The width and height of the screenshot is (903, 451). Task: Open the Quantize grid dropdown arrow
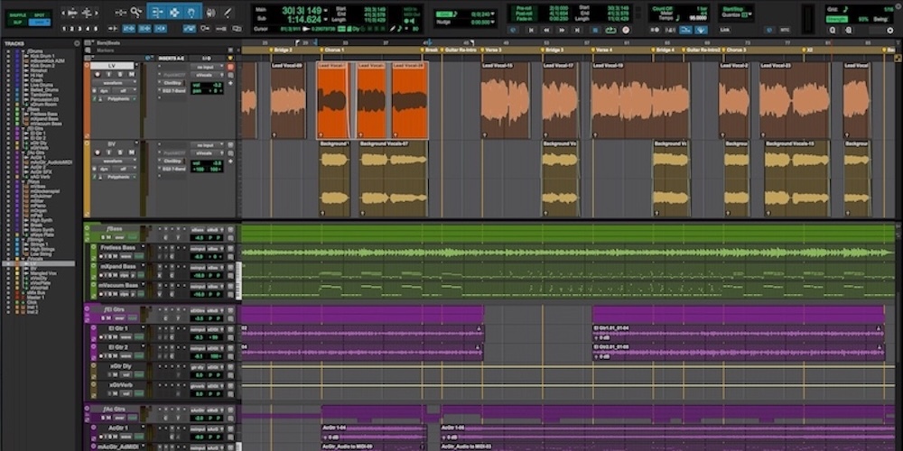pyautogui.click(x=749, y=14)
